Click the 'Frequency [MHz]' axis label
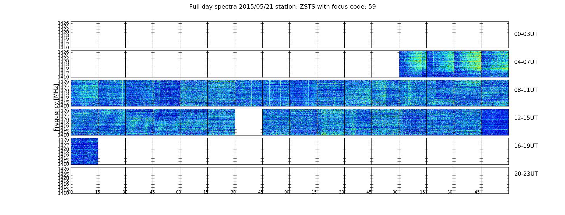Image resolution: width=565 pixels, height=215 pixels. (x=56, y=107)
